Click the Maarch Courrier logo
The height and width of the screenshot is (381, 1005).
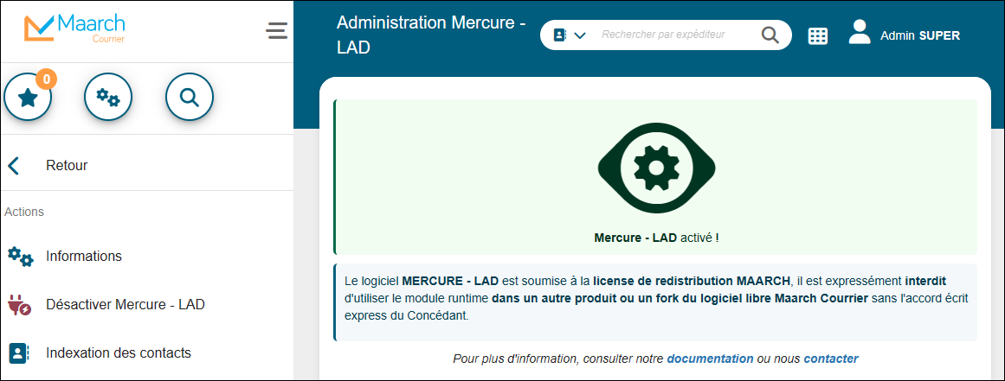click(x=74, y=29)
